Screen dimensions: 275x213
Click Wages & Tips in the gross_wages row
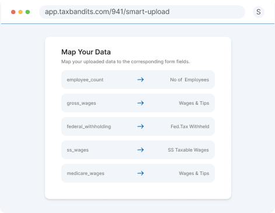pos(194,103)
